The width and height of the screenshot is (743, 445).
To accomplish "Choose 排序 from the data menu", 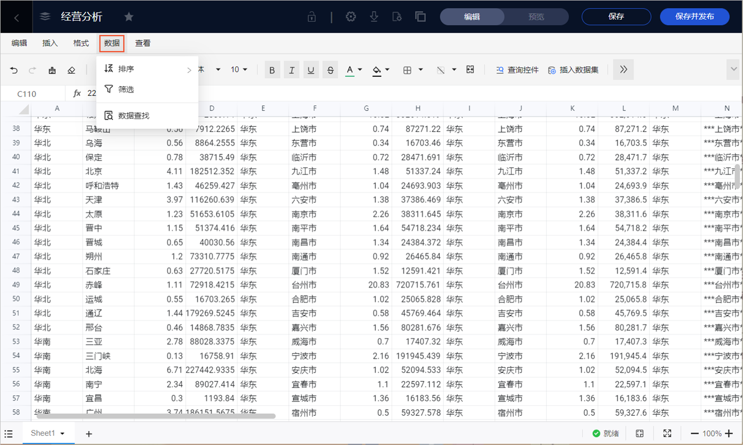I will [147, 69].
